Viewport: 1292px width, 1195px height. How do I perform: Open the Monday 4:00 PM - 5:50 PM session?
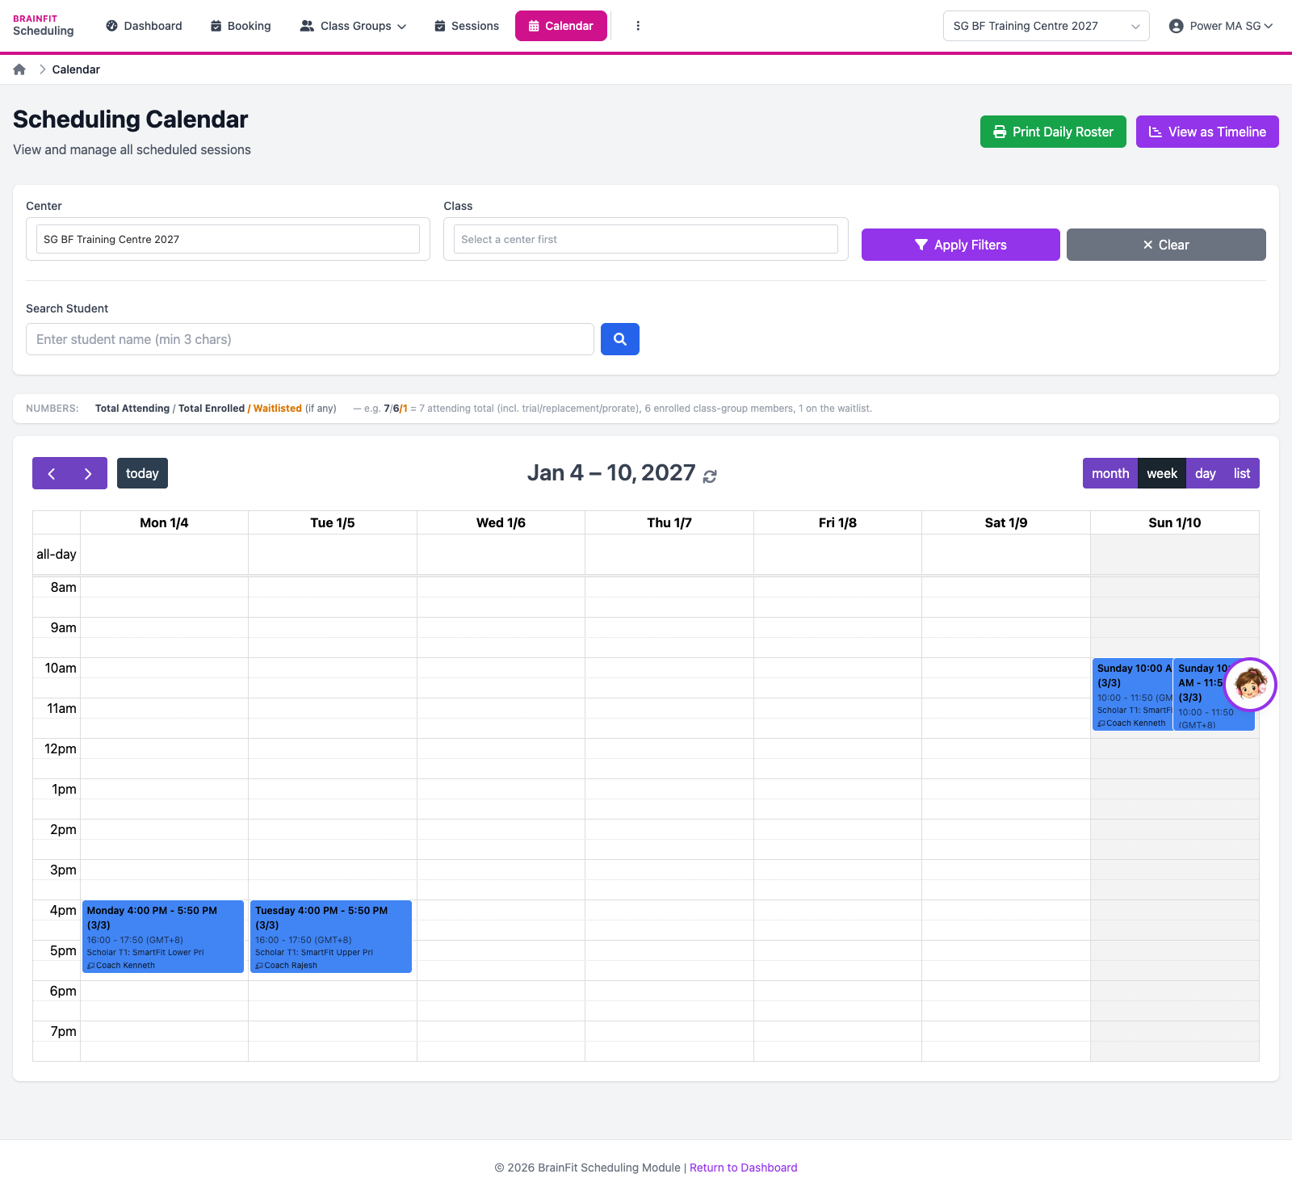(x=163, y=937)
